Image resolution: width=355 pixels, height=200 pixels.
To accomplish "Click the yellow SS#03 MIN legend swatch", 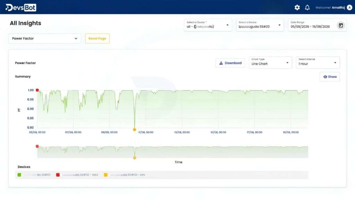I will tap(105, 175).
